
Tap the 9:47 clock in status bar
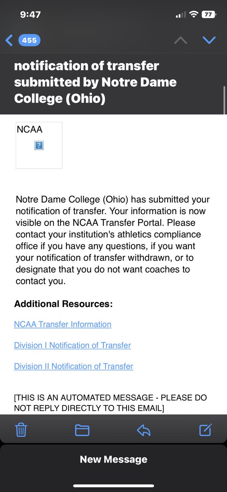(30, 14)
